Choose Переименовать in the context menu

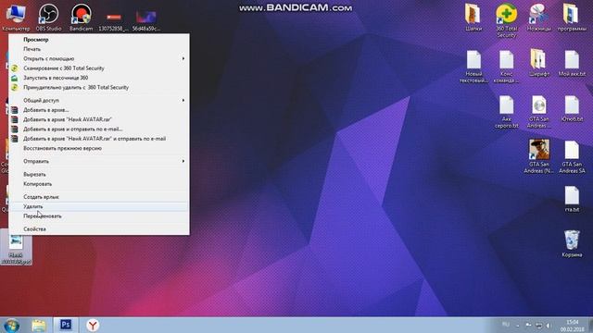99,216
